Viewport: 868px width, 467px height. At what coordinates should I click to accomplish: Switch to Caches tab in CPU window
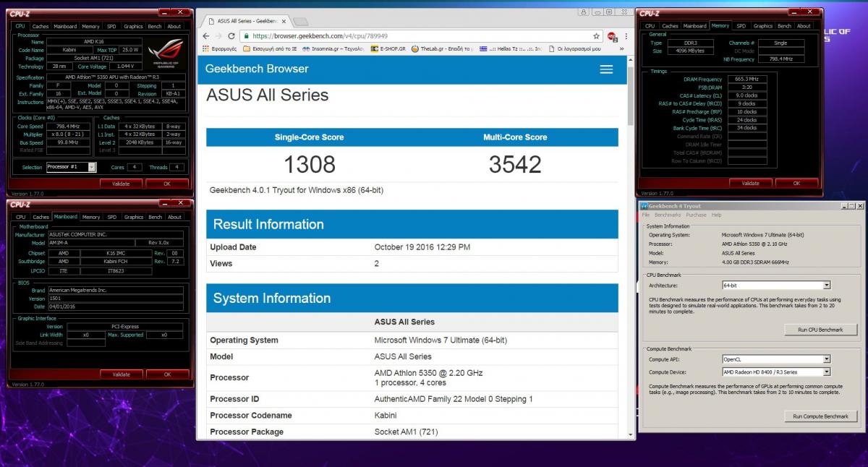point(41,27)
